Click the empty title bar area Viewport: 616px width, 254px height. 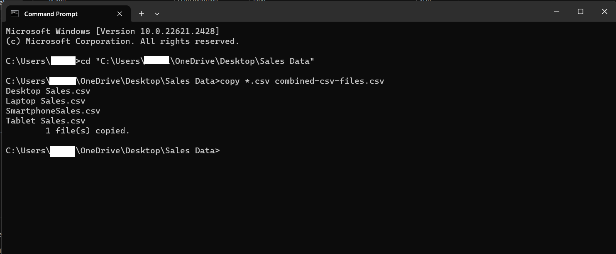[x=353, y=12]
